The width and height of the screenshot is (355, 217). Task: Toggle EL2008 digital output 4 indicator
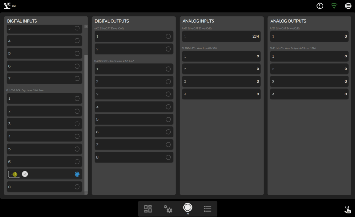click(x=168, y=107)
